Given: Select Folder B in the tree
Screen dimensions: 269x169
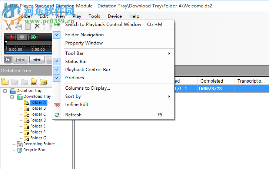Looking at the screenshot, I should 38,108.
